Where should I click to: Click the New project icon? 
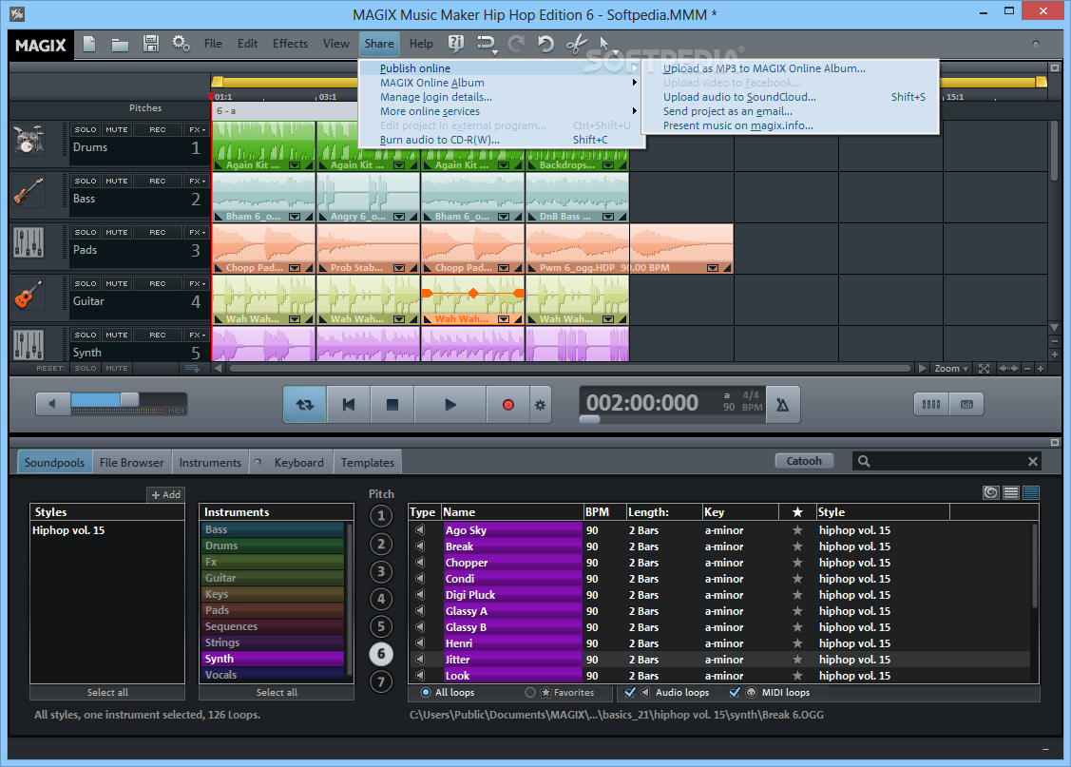click(89, 44)
